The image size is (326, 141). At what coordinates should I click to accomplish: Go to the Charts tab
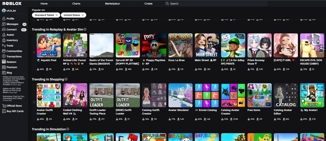click(x=76, y=4)
